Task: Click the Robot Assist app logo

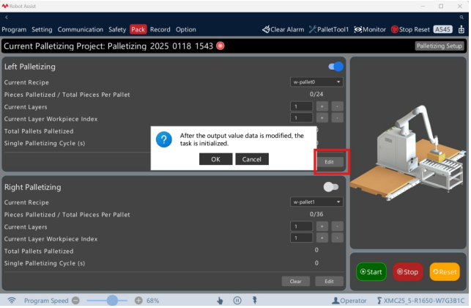Action: pos(5,6)
